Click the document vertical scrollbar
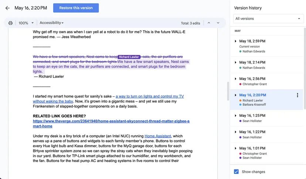 (x=227, y=92)
